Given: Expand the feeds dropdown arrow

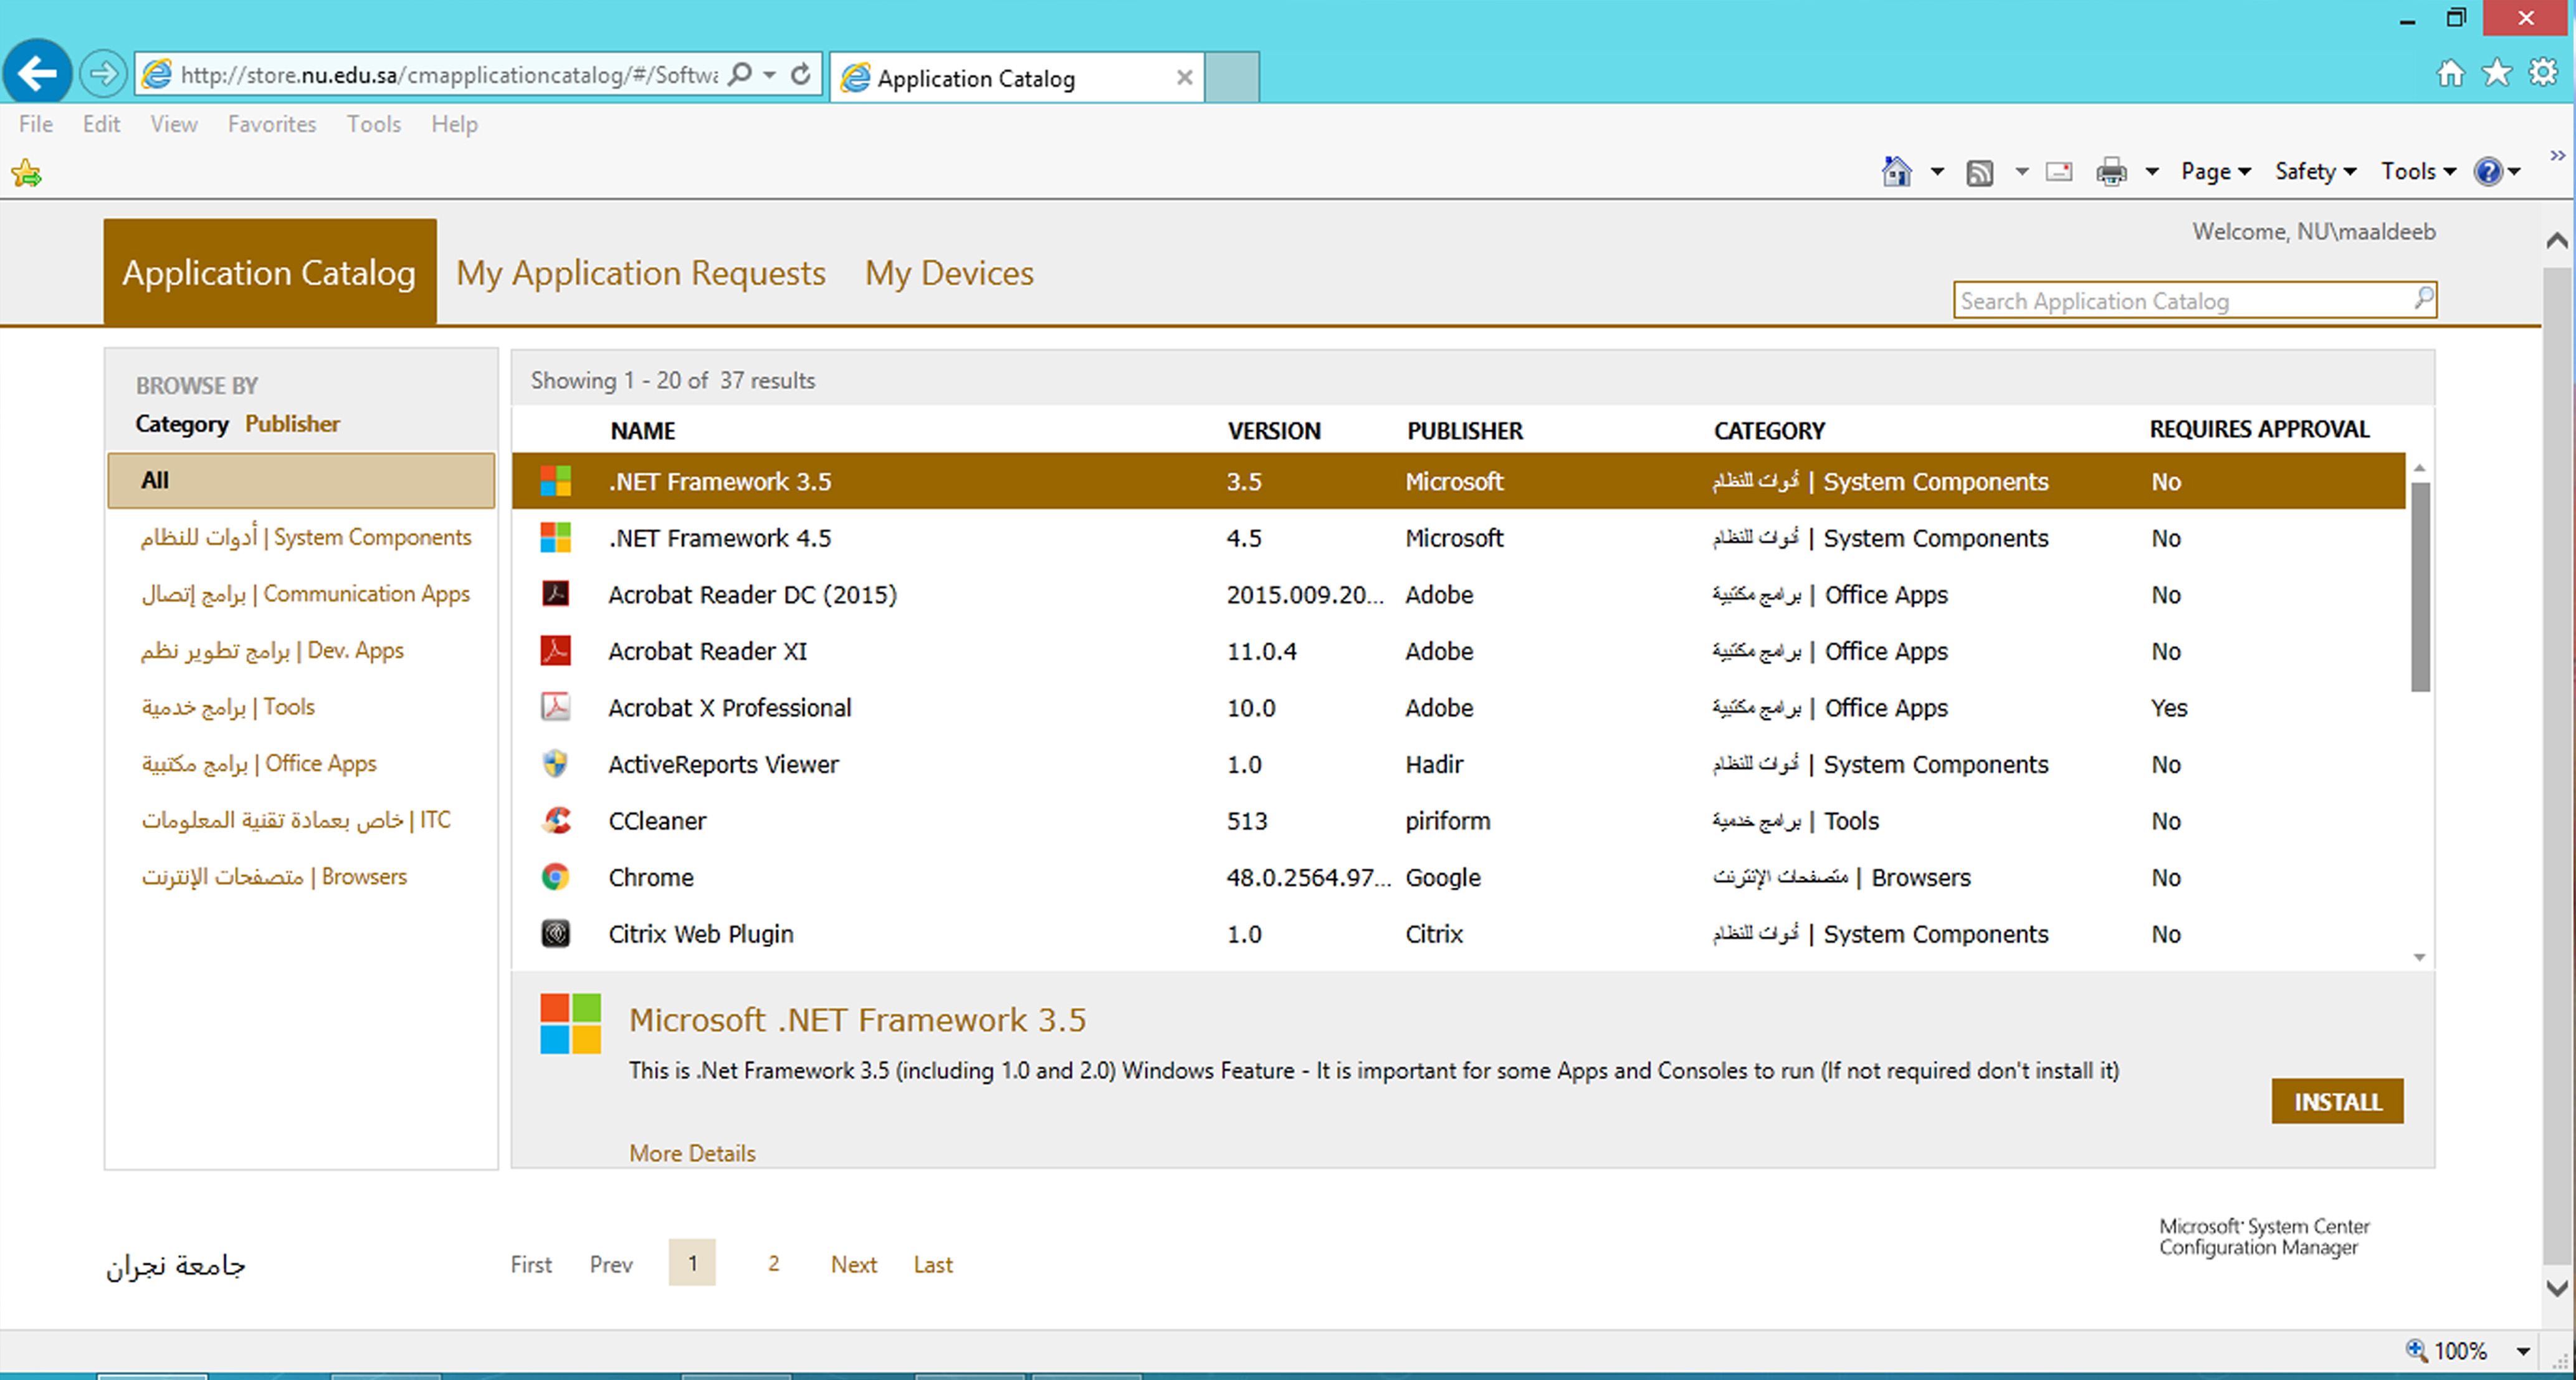Looking at the screenshot, I should [x=2021, y=172].
